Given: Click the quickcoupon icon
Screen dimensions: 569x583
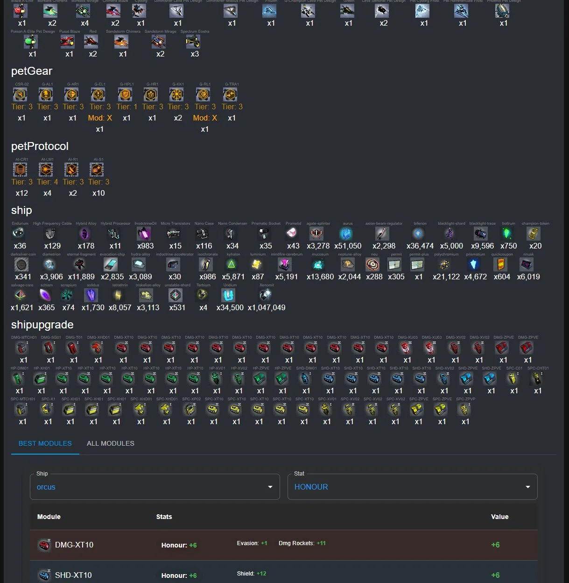Looking at the screenshot, I should click(x=500, y=264).
